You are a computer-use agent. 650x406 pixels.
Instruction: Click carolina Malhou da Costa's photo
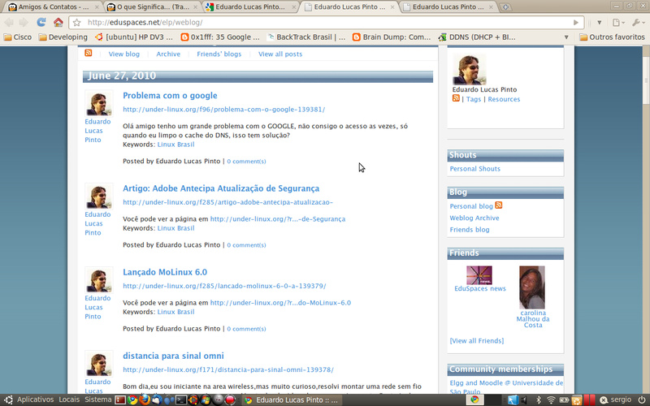point(532,287)
